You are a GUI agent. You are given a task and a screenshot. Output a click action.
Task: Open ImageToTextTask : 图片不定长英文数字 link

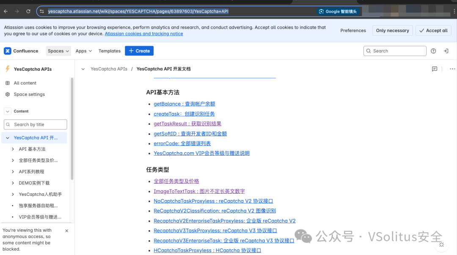199,192
